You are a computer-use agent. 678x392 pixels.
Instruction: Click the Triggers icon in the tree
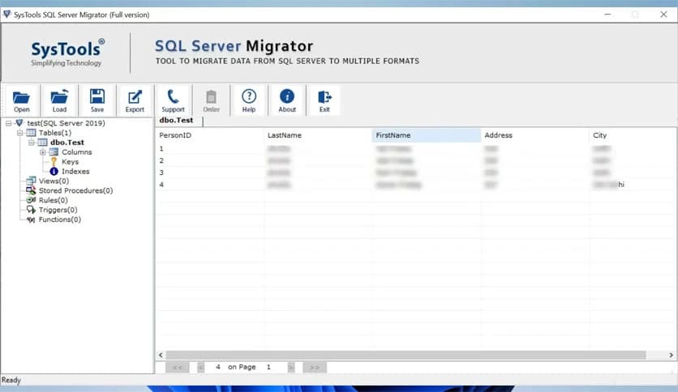click(x=31, y=210)
